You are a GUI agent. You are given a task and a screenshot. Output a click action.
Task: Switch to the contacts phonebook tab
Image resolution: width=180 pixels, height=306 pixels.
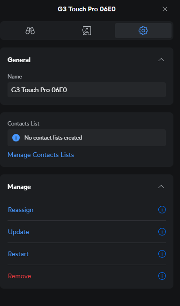[x=87, y=31]
